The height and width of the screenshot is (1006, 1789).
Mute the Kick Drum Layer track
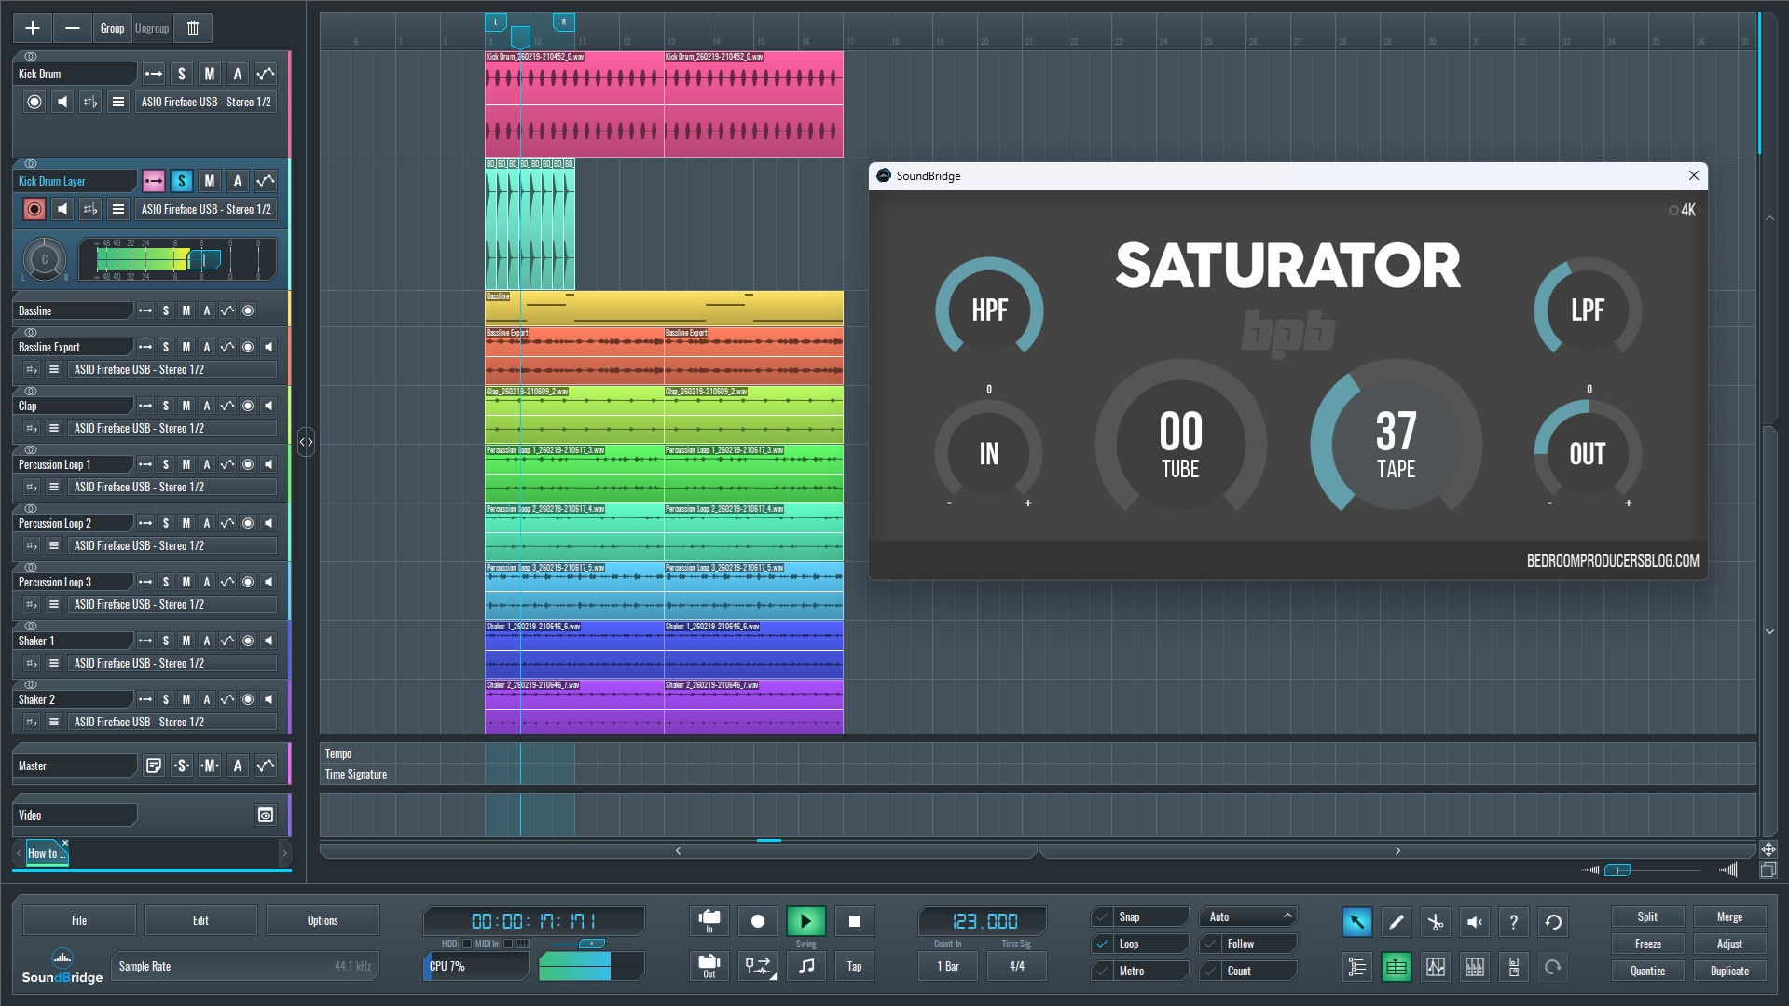[210, 182]
